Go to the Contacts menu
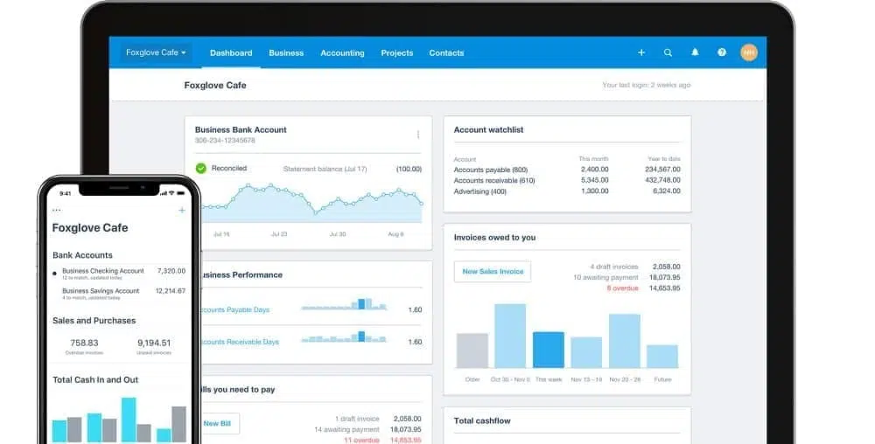This screenshot has width=875, height=444. tap(446, 52)
